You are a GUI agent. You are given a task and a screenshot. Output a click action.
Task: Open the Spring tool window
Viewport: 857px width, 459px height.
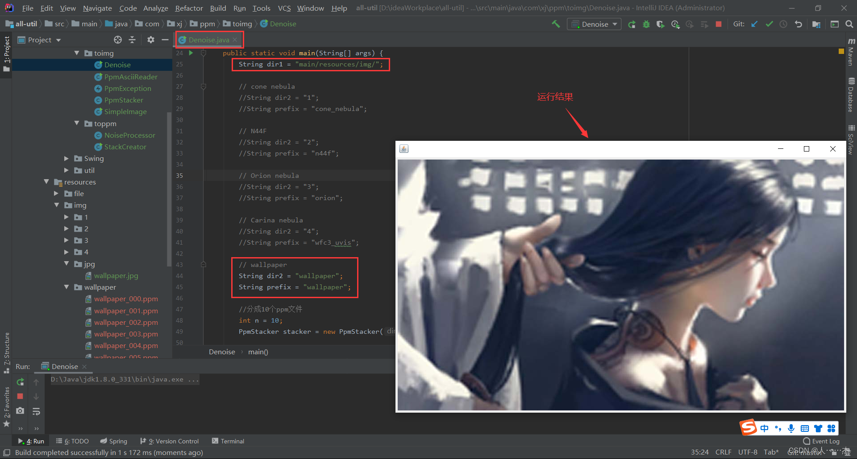click(114, 441)
